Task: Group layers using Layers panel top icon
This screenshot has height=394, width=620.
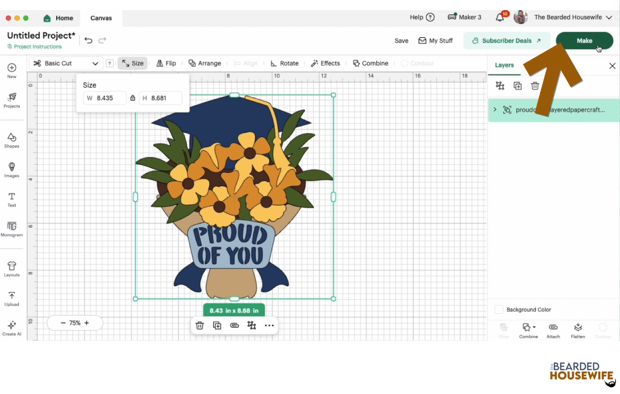Action: tap(500, 86)
